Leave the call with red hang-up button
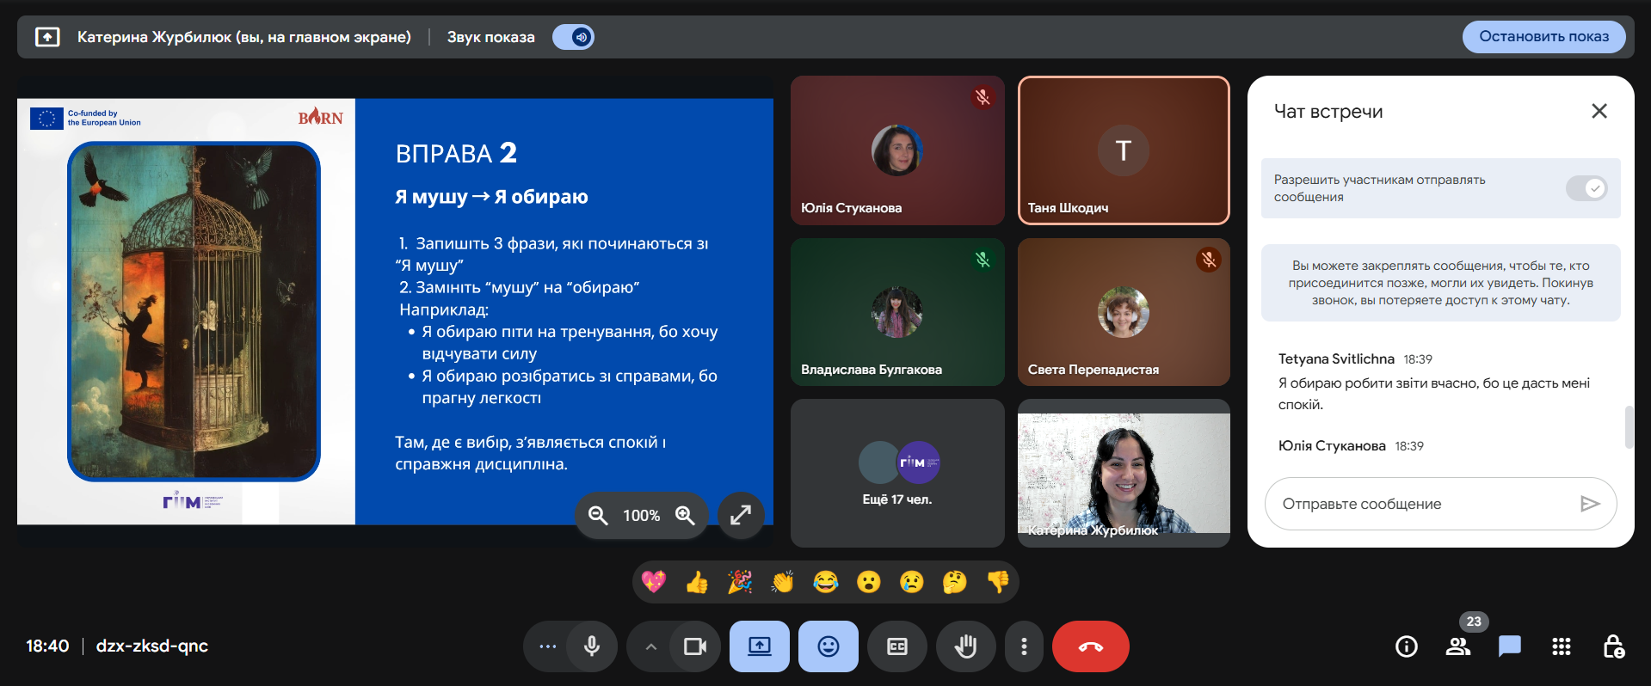The width and height of the screenshot is (1651, 686). (1090, 646)
